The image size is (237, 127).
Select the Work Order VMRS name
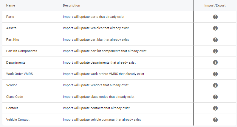(19, 74)
